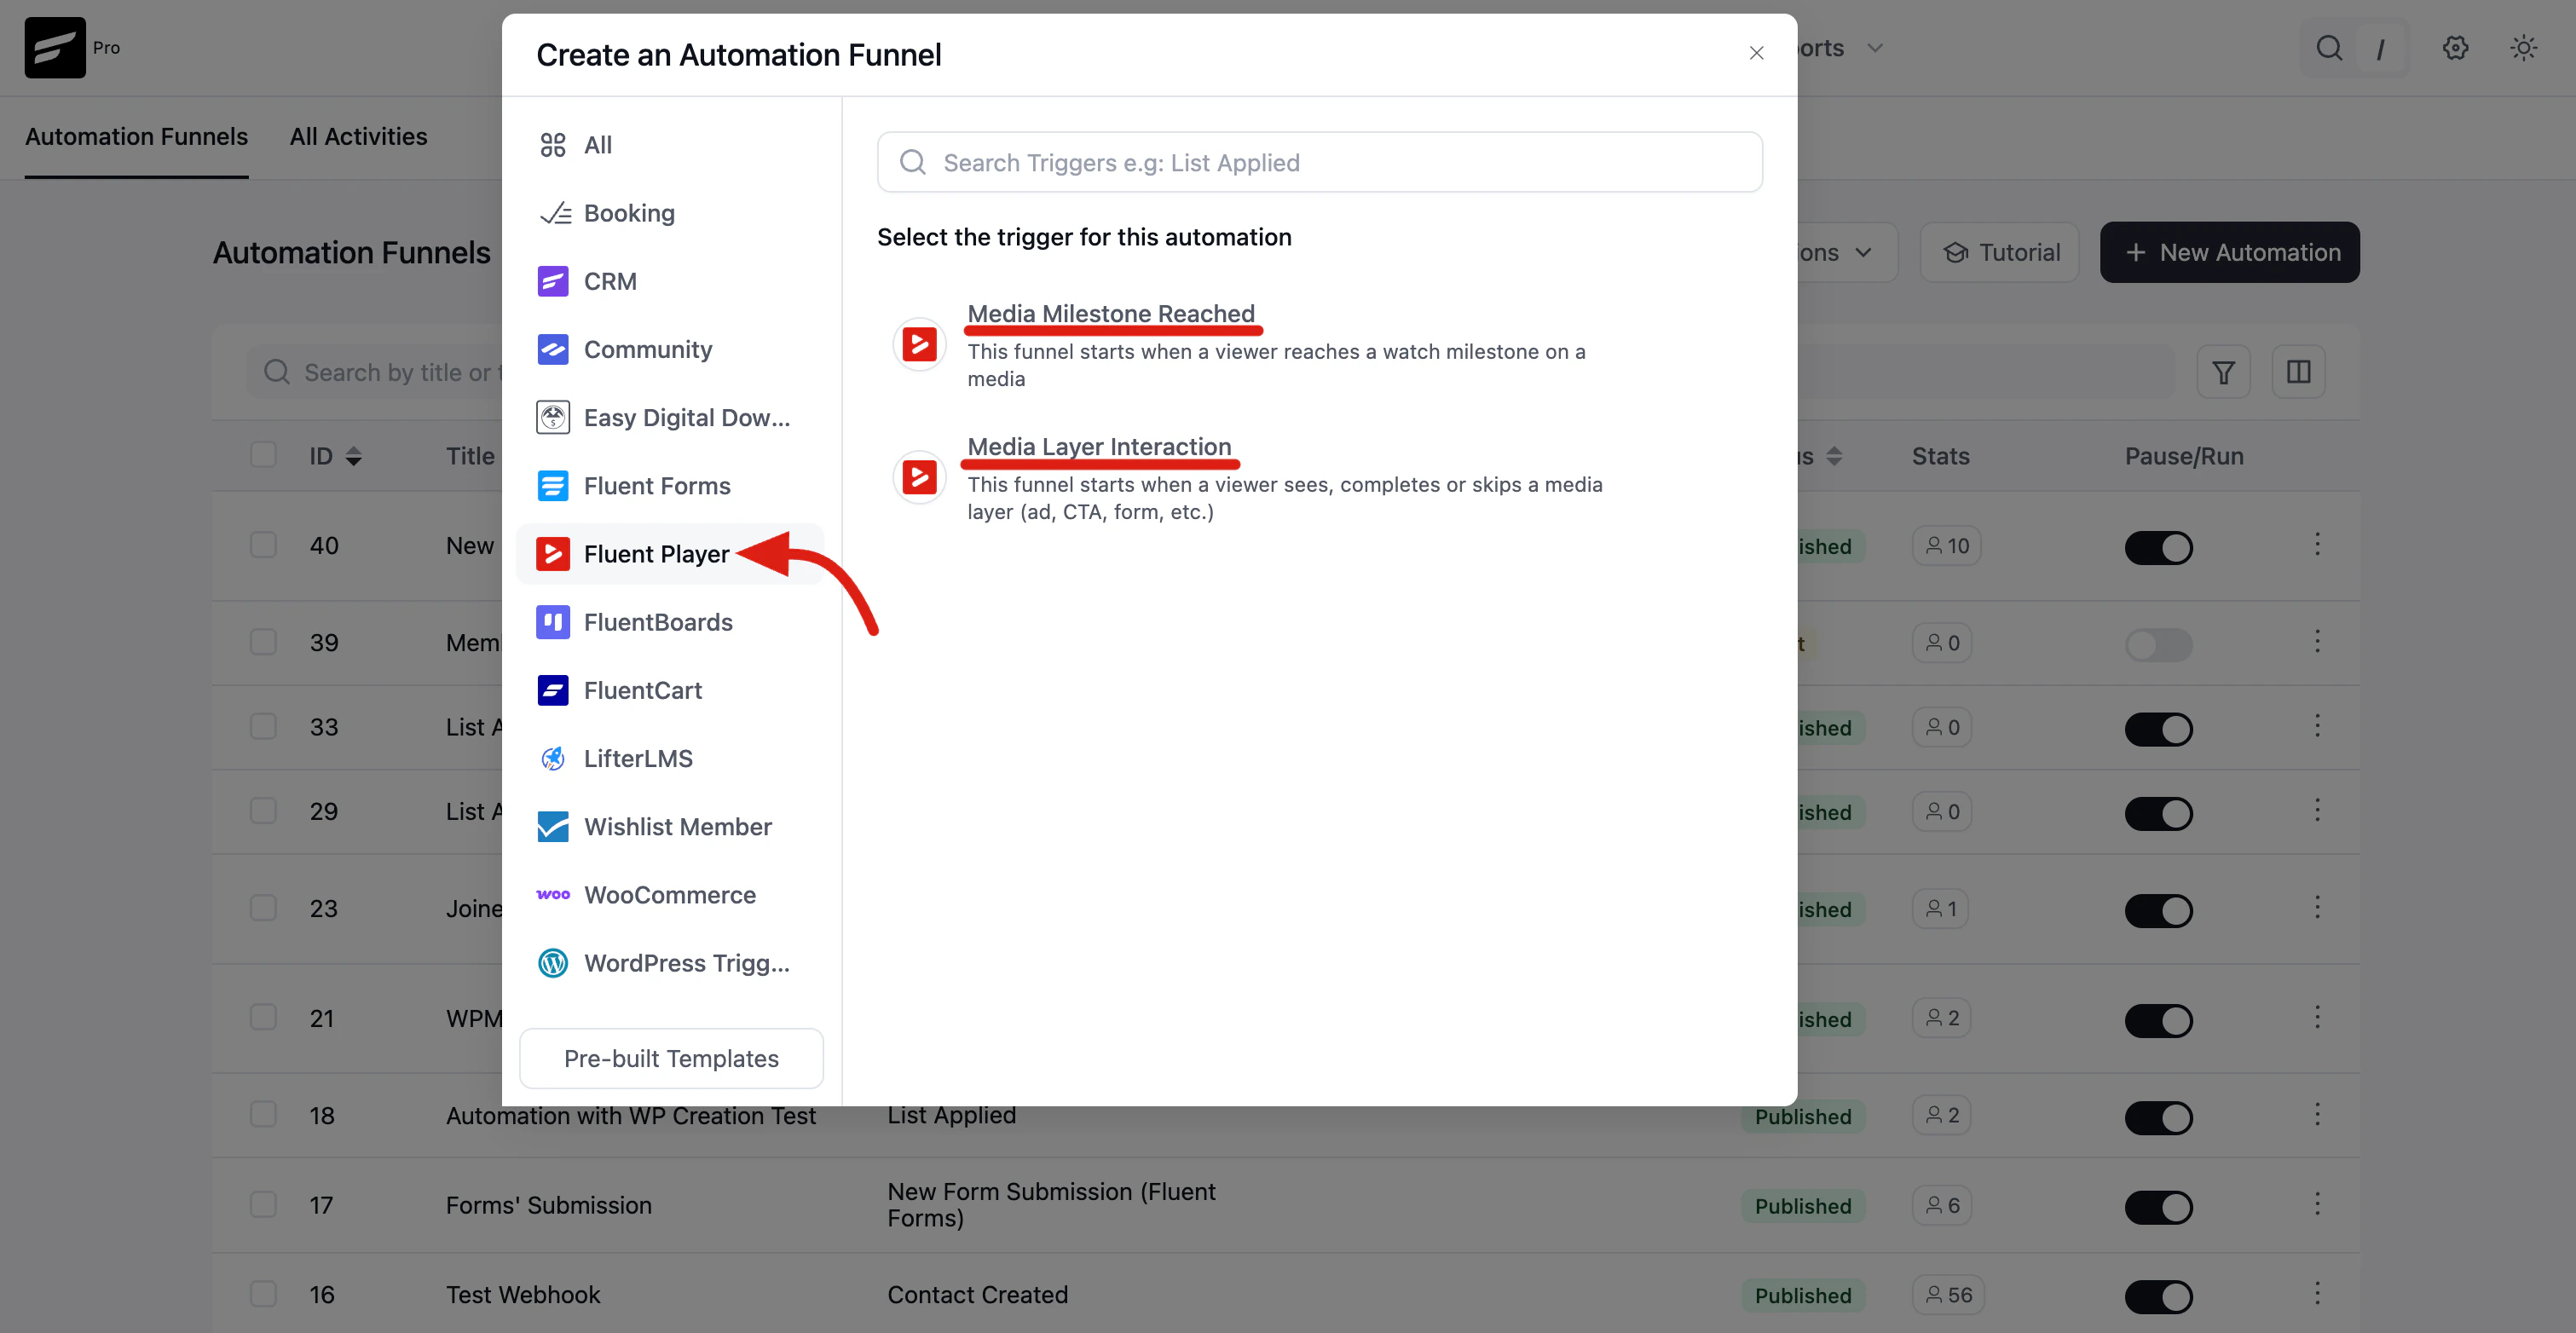Open the Automation with WP Creation Test funnel

(631, 1117)
